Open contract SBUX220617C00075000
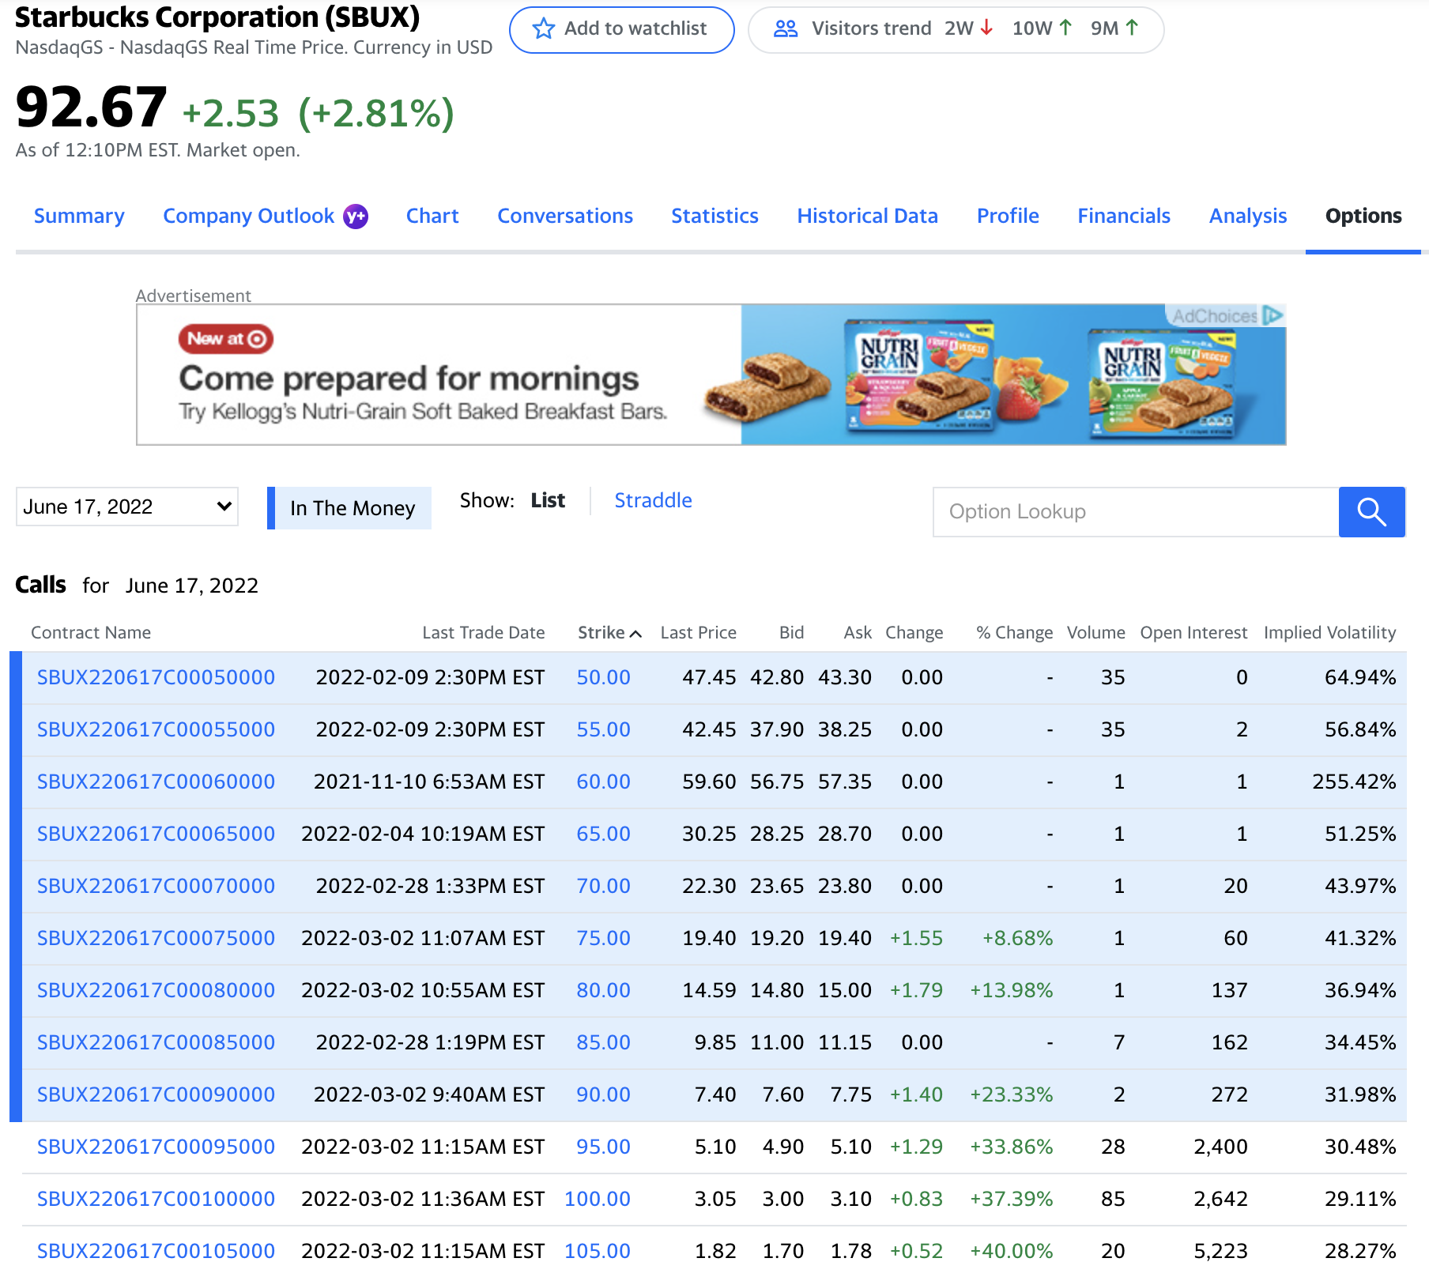 (x=156, y=938)
